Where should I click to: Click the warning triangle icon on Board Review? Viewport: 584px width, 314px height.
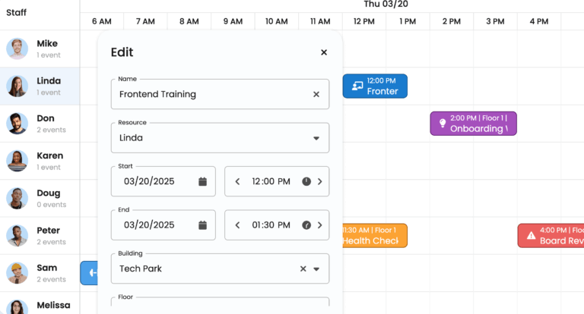coord(531,236)
